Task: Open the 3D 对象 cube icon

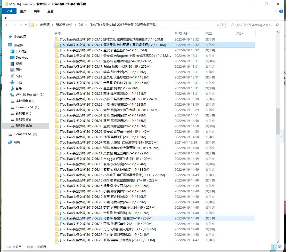Action: [12, 51]
